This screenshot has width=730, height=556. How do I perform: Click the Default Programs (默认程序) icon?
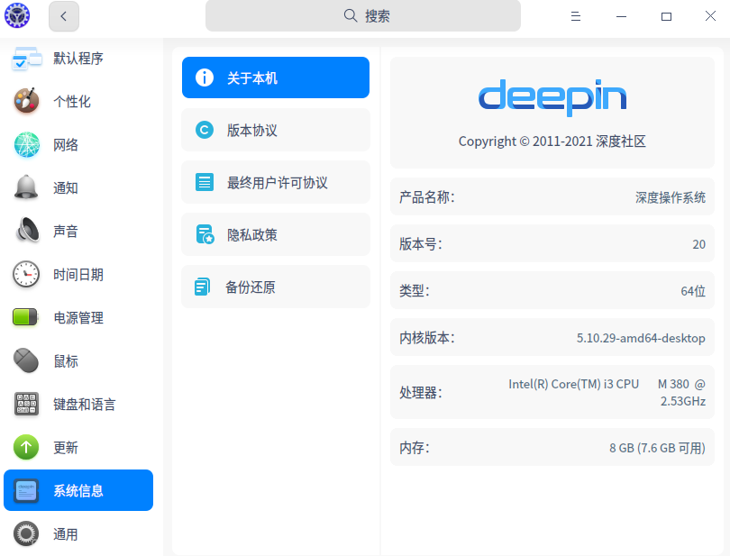[x=26, y=59]
